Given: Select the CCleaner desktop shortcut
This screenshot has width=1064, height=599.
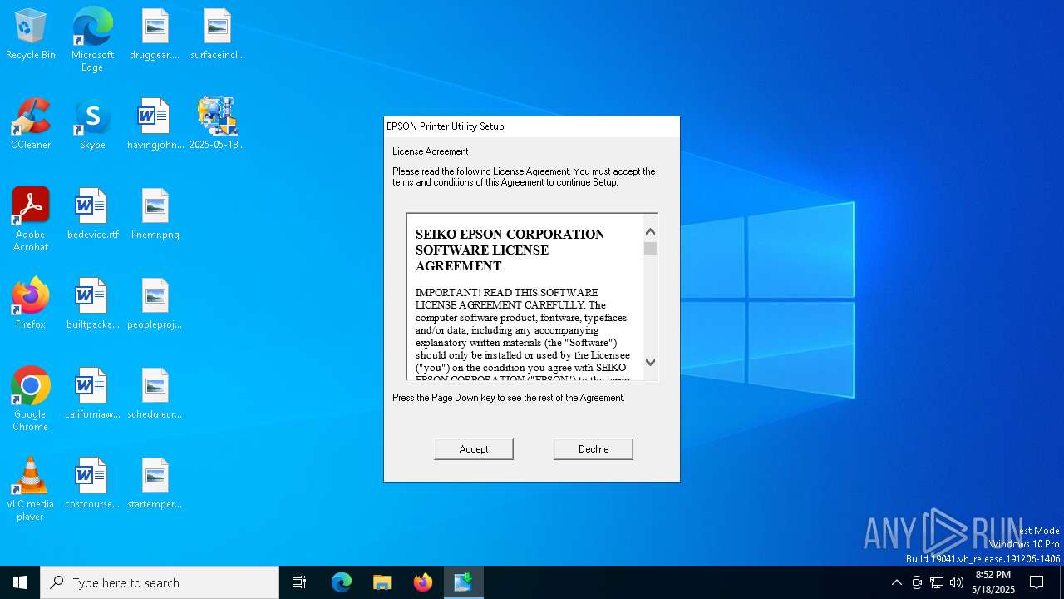Looking at the screenshot, I should coord(31,125).
